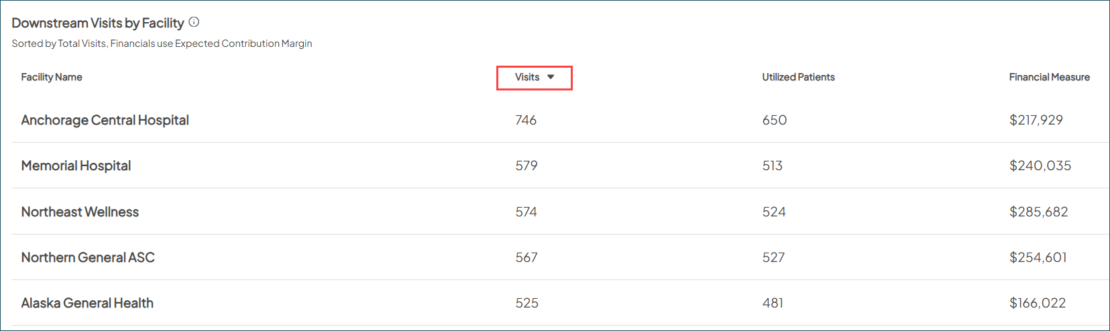Screen dimensions: 1110x331
Task: Select Anchorage Central Hospital row
Action: [x=105, y=120]
